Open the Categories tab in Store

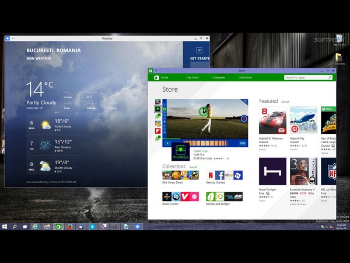[x=219, y=77]
